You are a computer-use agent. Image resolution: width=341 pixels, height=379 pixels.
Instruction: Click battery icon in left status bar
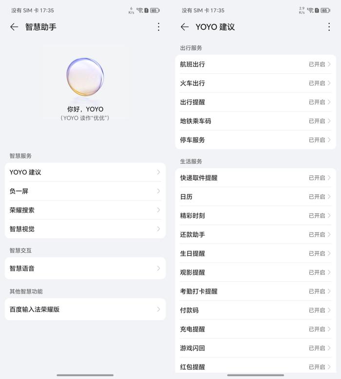pyautogui.click(x=155, y=10)
